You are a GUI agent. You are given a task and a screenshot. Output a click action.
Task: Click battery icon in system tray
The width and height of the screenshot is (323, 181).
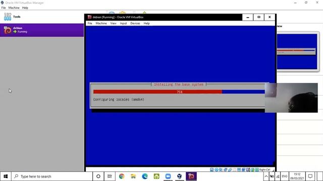(x=272, y=176)
